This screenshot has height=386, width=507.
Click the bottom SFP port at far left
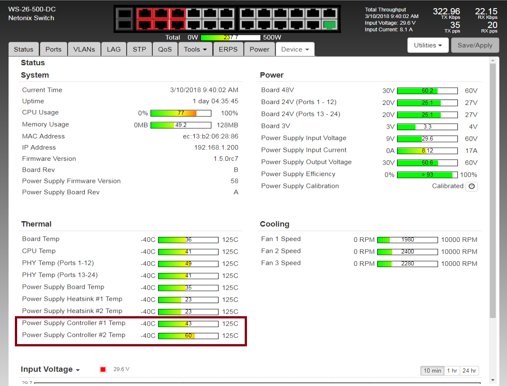pyautogui.click(x=125, y=24)
